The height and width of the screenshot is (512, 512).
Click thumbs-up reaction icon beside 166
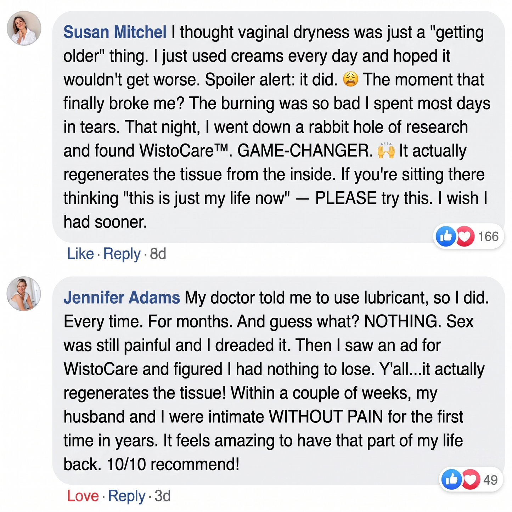(445, 236)
